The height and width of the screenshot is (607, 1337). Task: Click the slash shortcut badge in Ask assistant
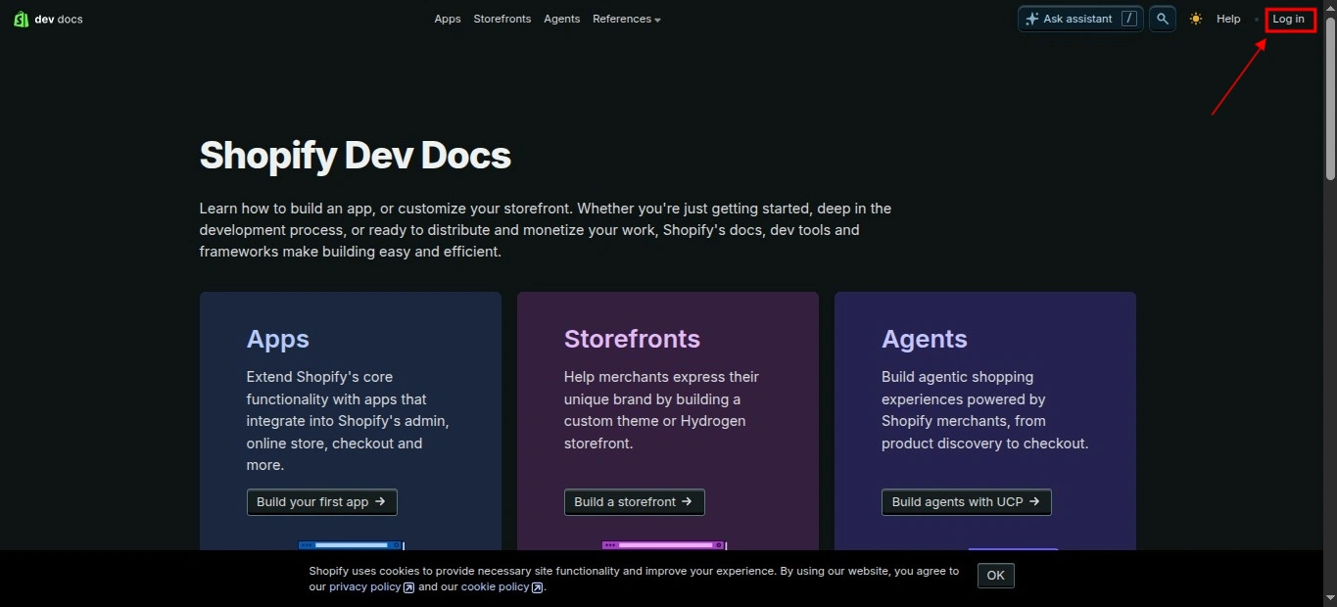click(1128, 19)
